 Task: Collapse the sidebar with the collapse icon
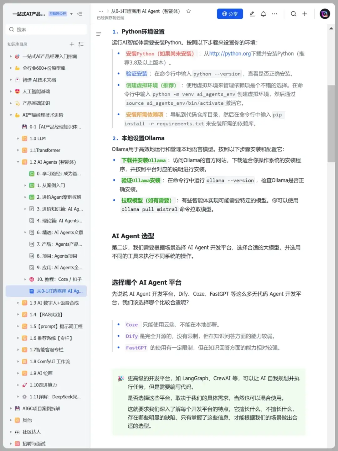tap(80, 14)
